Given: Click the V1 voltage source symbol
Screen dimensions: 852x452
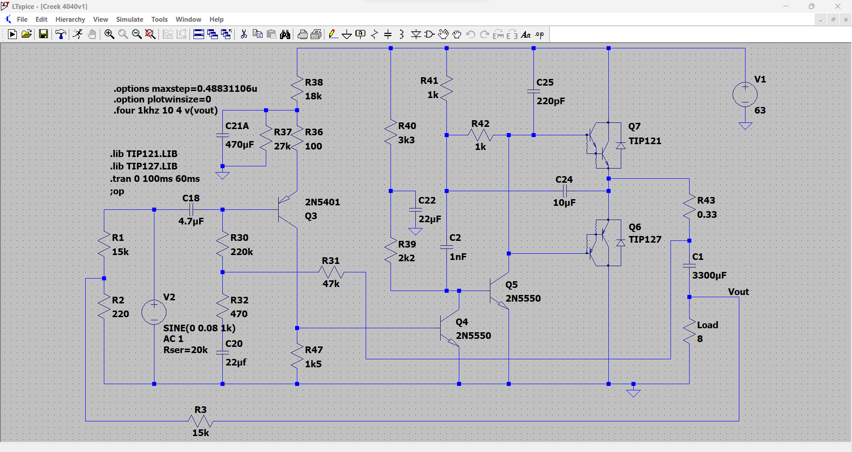Looking at the screenshot, I should (x=745, y=94).
